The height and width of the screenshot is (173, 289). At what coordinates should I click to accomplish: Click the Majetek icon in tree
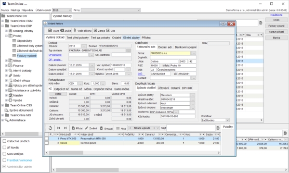coord(10,95)
